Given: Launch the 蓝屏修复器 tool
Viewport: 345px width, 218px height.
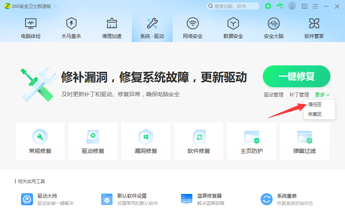Looking at the screenshot, I should point(202,199).
